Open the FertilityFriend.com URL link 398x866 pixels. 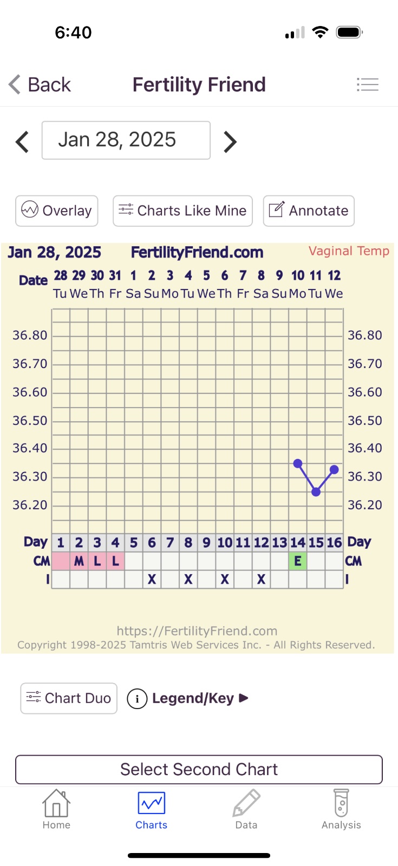197,631
